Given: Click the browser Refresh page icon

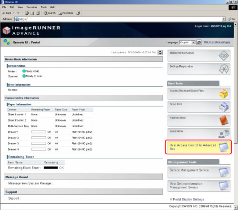Looking at the screenshot, I should [32, 13].
